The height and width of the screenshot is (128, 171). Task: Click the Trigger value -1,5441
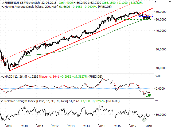coord(54,77)
